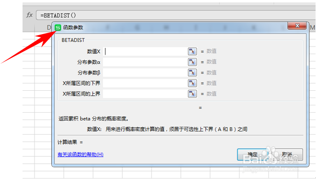Click the 取消 button
The image size is (316, 180).
click(287, 155)
